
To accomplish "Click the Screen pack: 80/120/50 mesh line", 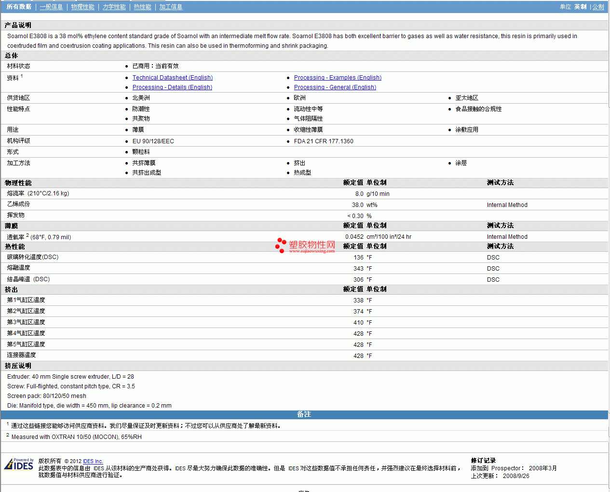I will coord(47,396).
